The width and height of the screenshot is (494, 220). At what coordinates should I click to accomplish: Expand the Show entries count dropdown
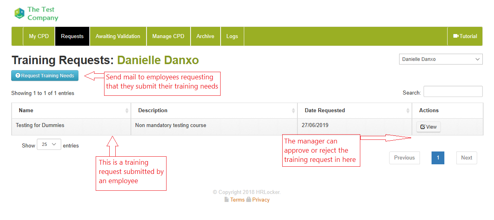[49, 145]
